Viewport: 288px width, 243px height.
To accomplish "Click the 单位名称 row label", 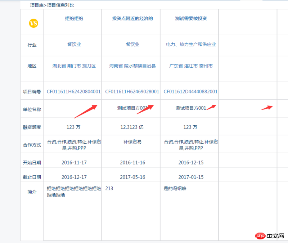I will [x=32, y=109].
